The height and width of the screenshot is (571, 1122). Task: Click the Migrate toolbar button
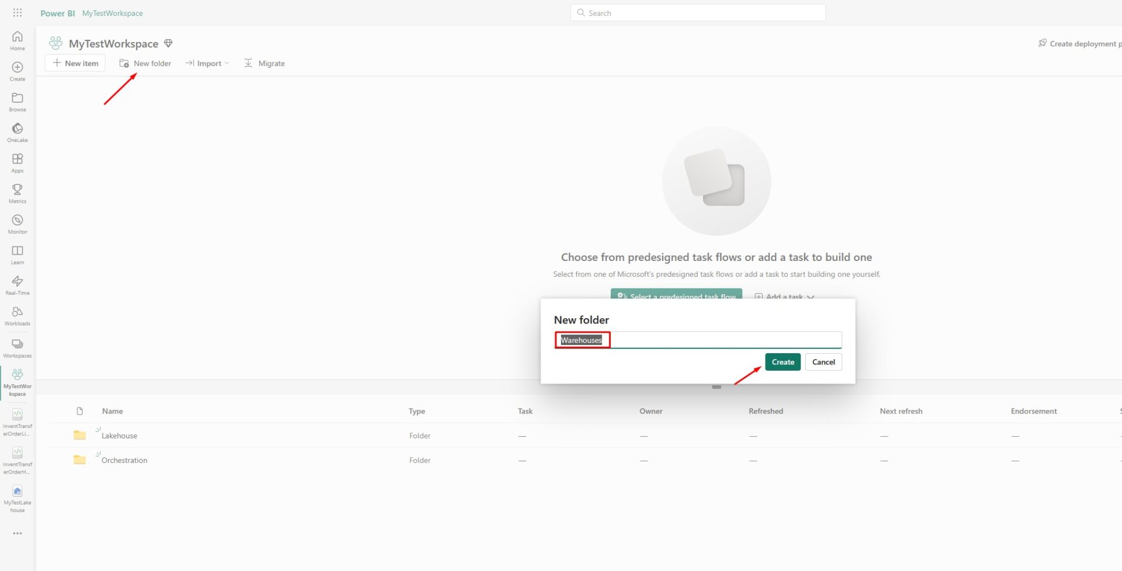tap(264, 63)
